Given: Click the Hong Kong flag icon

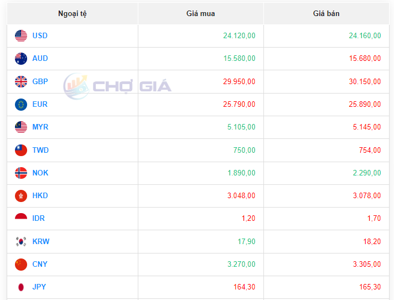Looking at the screenshot, I should [21, 196].
